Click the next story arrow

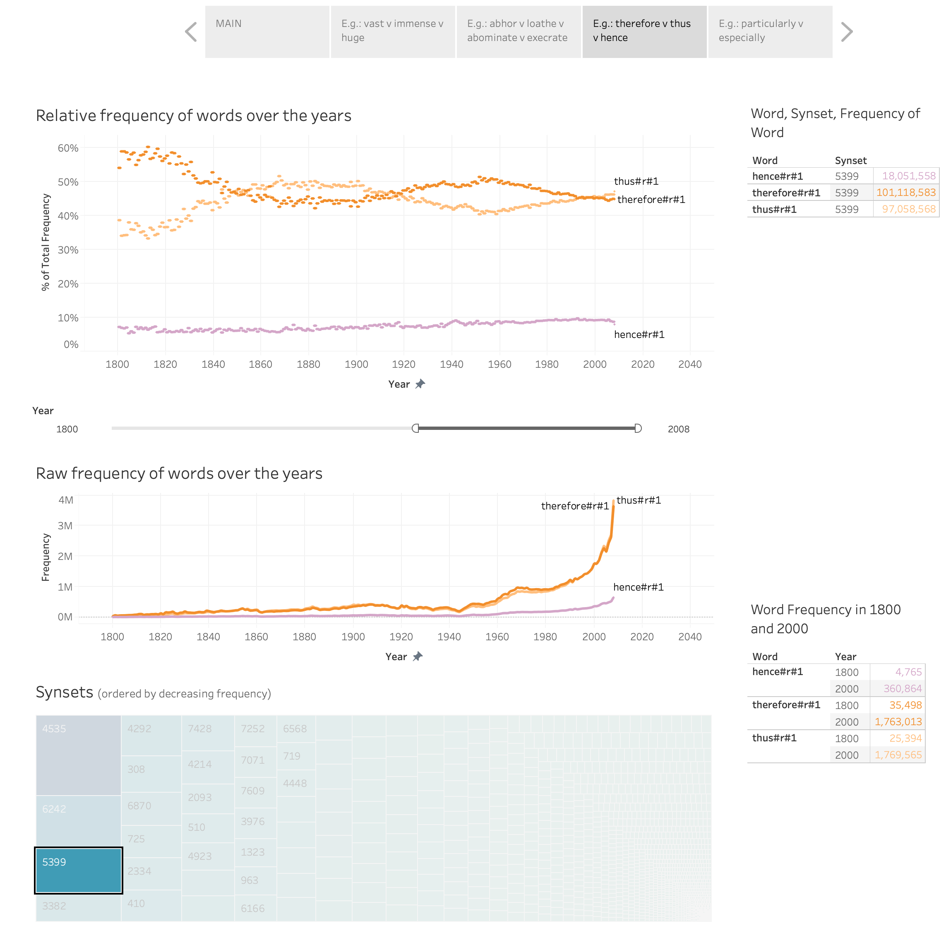[x=847, y=32]
